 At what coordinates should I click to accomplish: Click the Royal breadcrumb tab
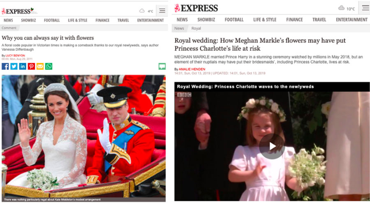[196, 28]
